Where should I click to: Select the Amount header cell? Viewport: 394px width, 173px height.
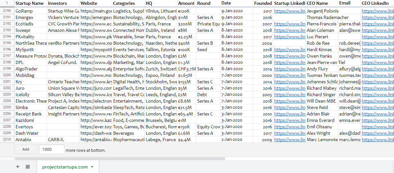pos(187,3)
